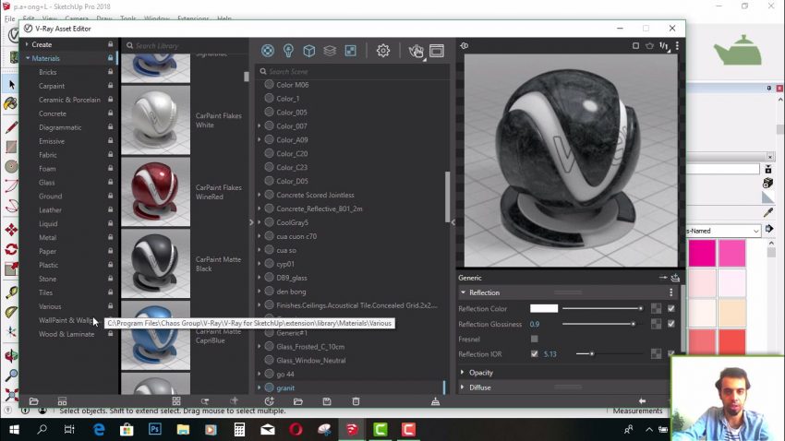Screen dimensions: 785x441
Task: Open material file folder icon under scene list
Action: click(298, 401)
